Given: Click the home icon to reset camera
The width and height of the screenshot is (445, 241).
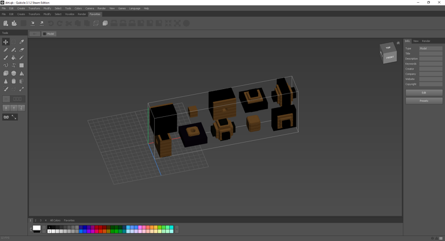Looking at the screenshot, I should coord(398,43).
